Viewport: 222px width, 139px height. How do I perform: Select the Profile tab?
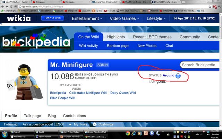pos(11,116)
